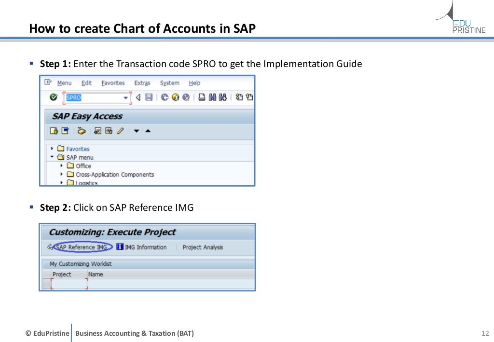Click the glasses icon beside SAP Reference IMG

point(50,247)
